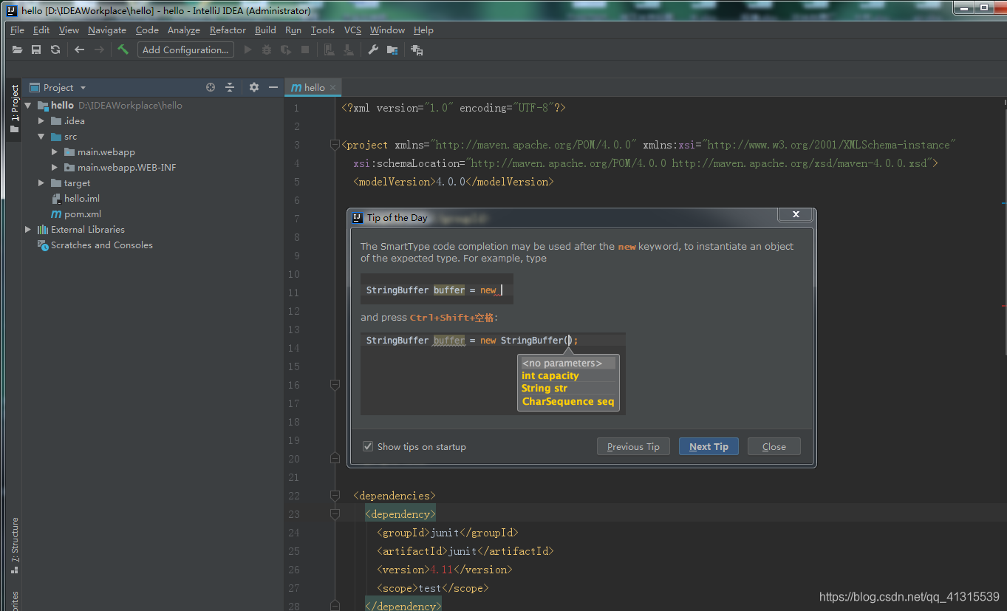
Task: Open Project Structure toolbar icon
Action: 392,50
